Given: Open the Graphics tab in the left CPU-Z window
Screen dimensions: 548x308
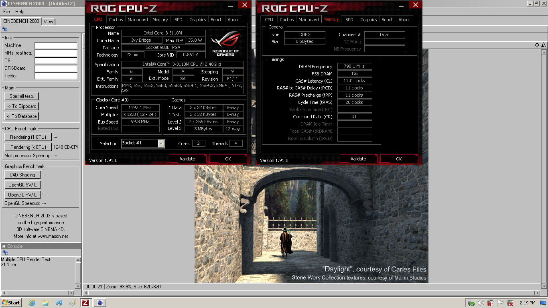Looking at the screenshot, I should [x=198, y=19].
